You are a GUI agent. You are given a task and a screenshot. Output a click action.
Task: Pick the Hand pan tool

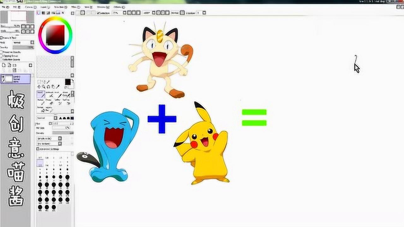[x=53, y=87]
